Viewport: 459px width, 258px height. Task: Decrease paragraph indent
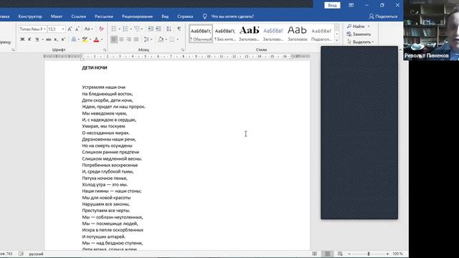coord(151,29)
